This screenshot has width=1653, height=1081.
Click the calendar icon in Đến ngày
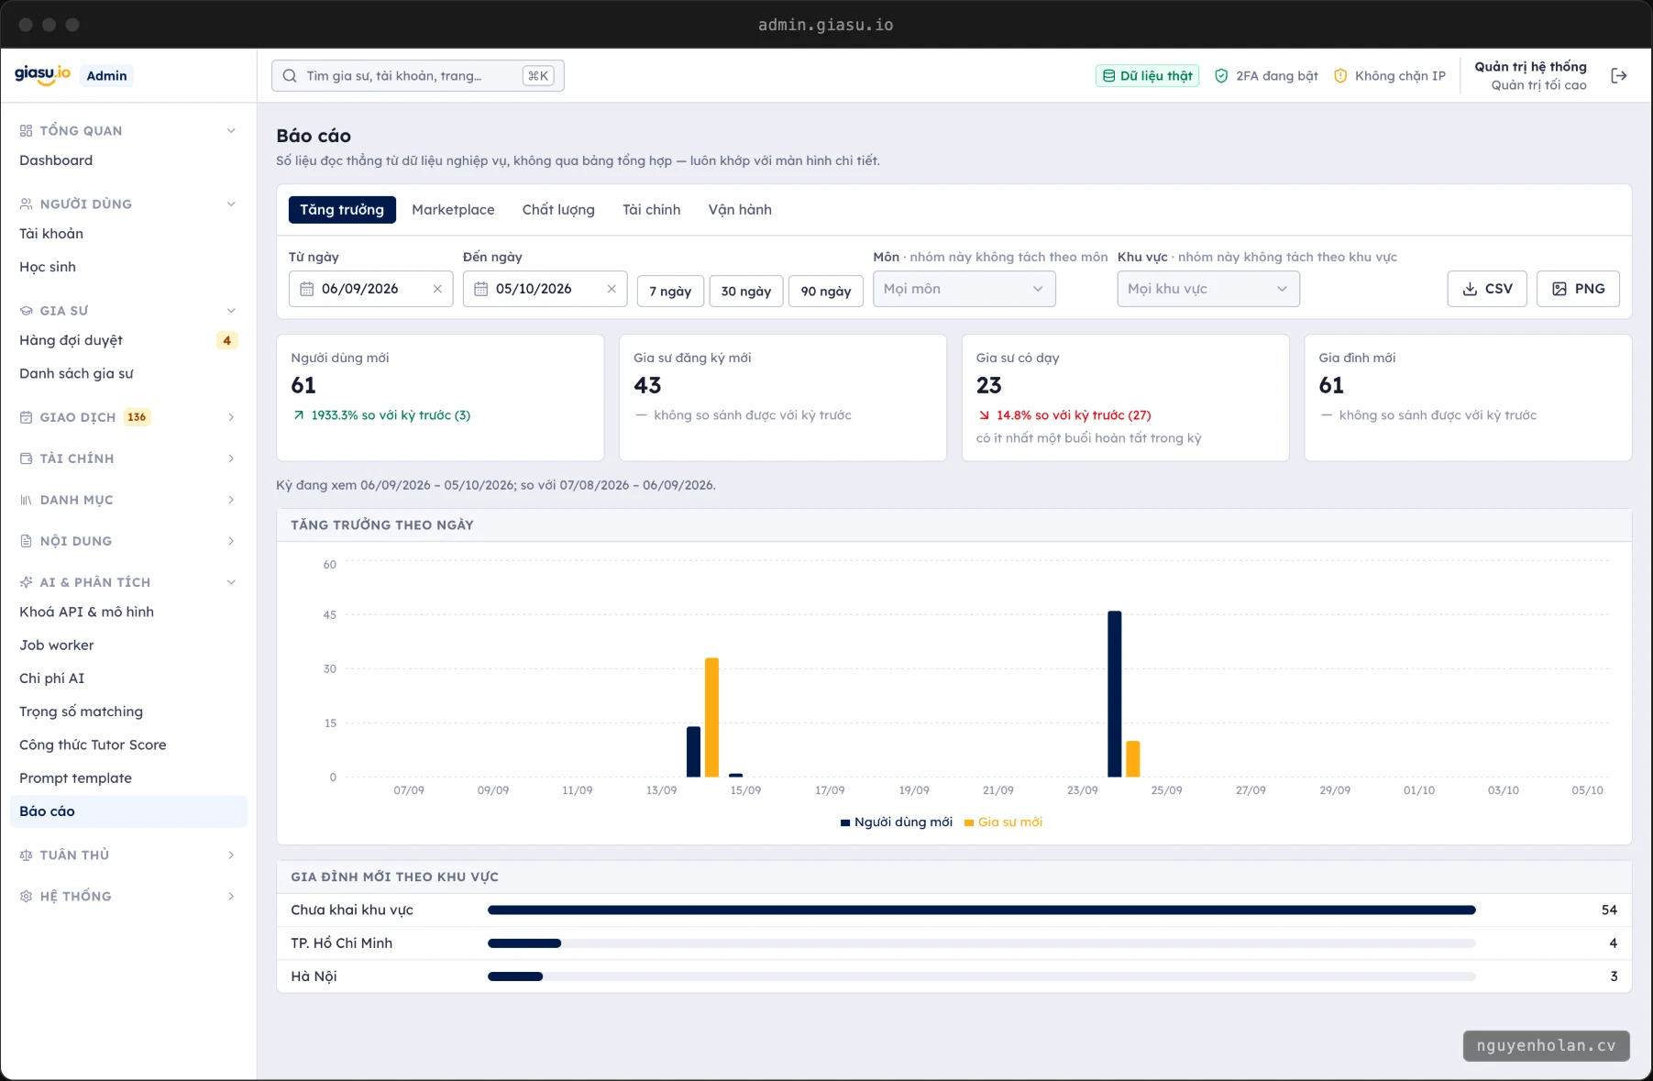(x=480, y=289)
